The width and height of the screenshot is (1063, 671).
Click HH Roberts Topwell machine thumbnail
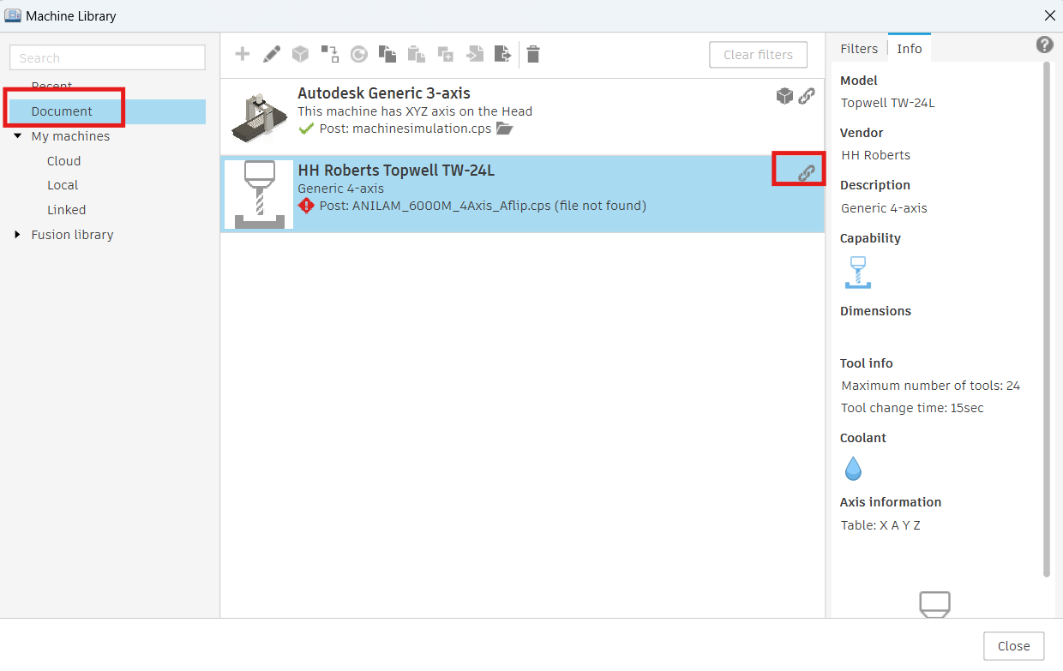259,195
